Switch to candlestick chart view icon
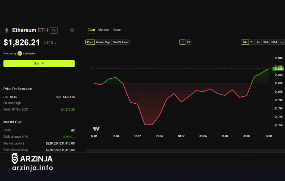 pyautogui.click(x=188, y=42)
